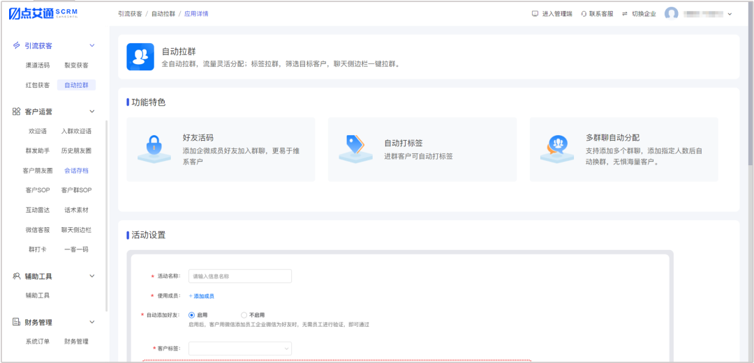
Task: Open the 客户标签 dropdown
Action: pos(240,348)
